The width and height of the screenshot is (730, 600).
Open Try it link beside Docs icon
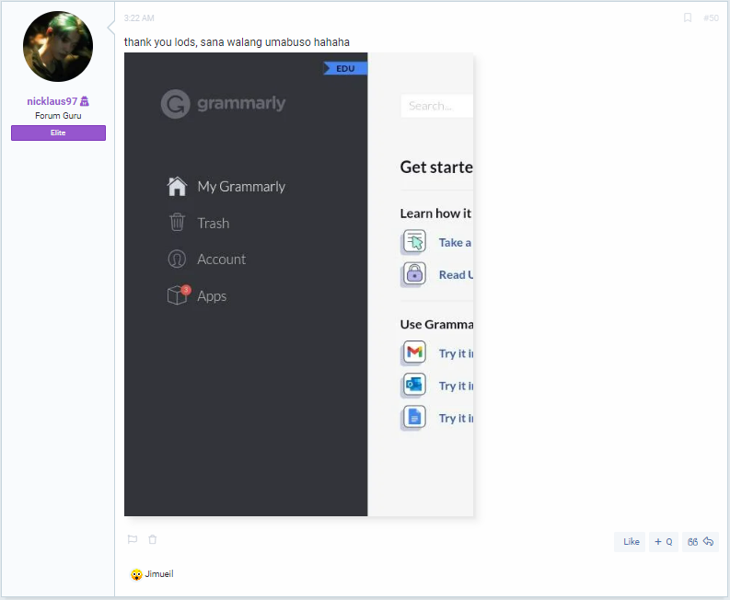point(456,419)
